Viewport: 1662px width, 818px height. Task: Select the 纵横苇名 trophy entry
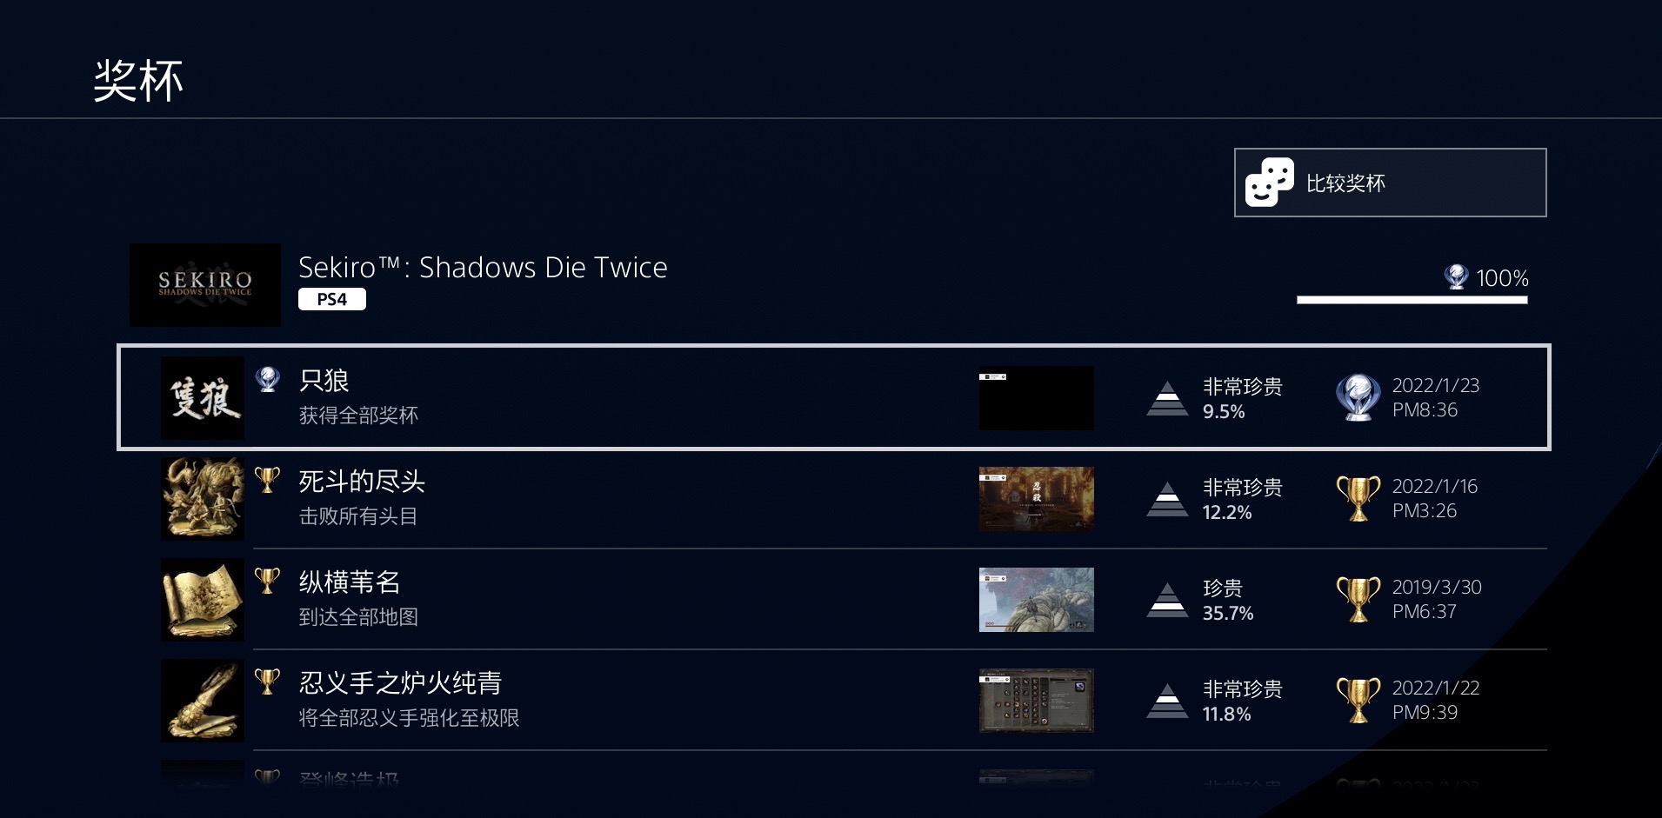coord(350,582)
